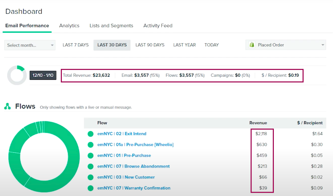Viewport: 333px width, 196px height.
Task: Click the Shopify bag icon
Action: 252,45
